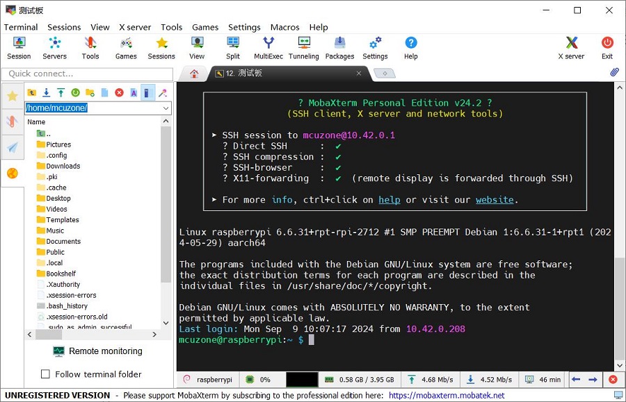
Task: Close the 测试板 terminal tab
Action: (359, 74)
